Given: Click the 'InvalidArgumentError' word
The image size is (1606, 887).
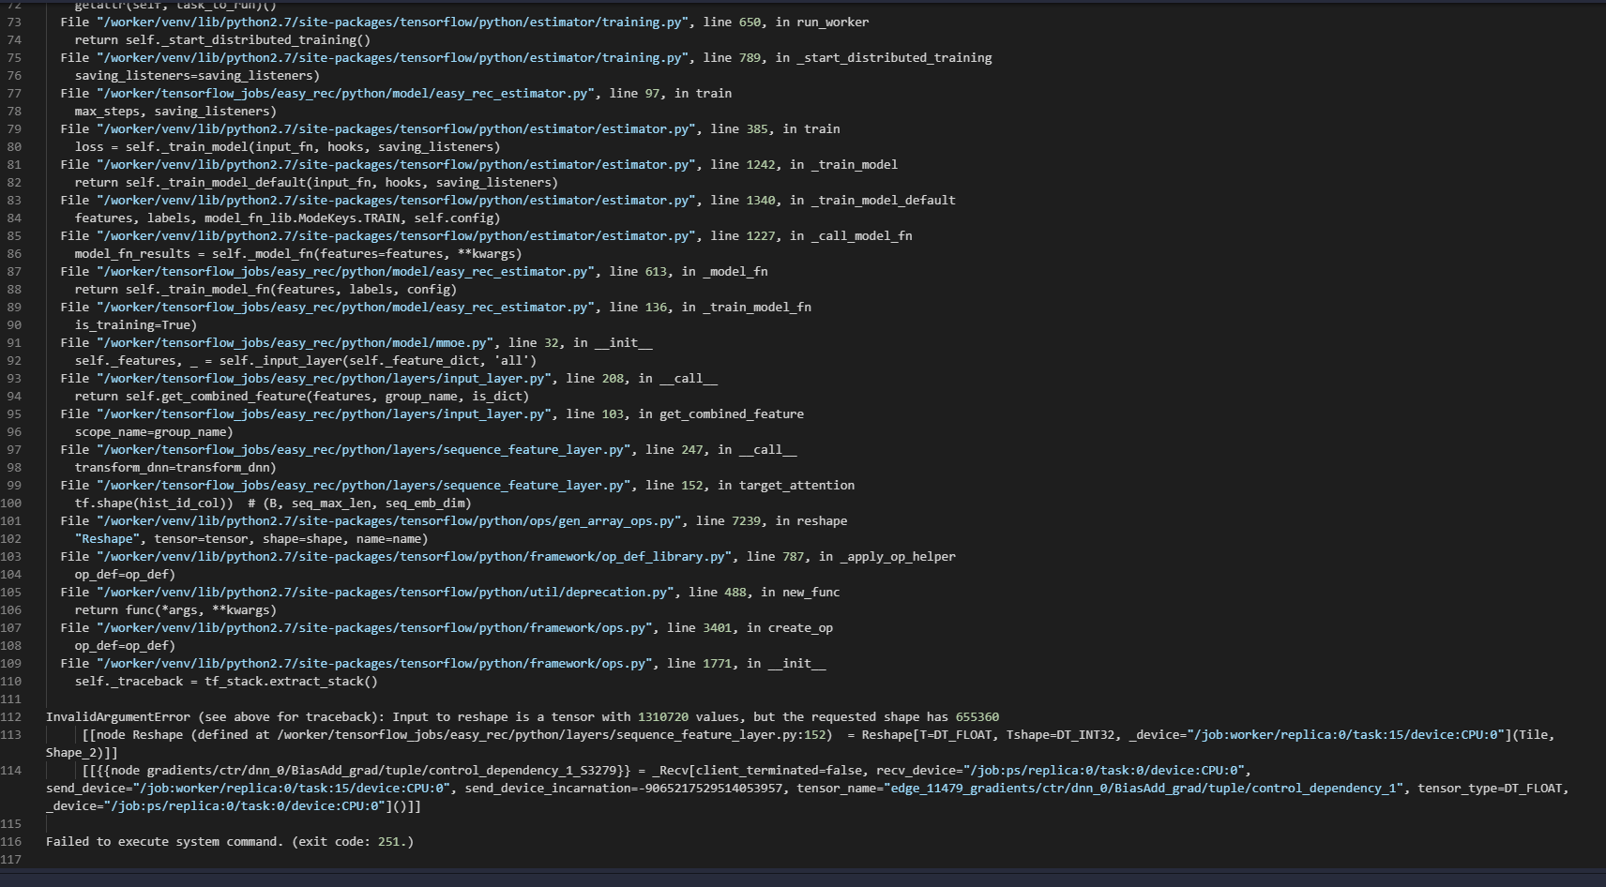Looking at the screenshot, I should click(118, 716).
